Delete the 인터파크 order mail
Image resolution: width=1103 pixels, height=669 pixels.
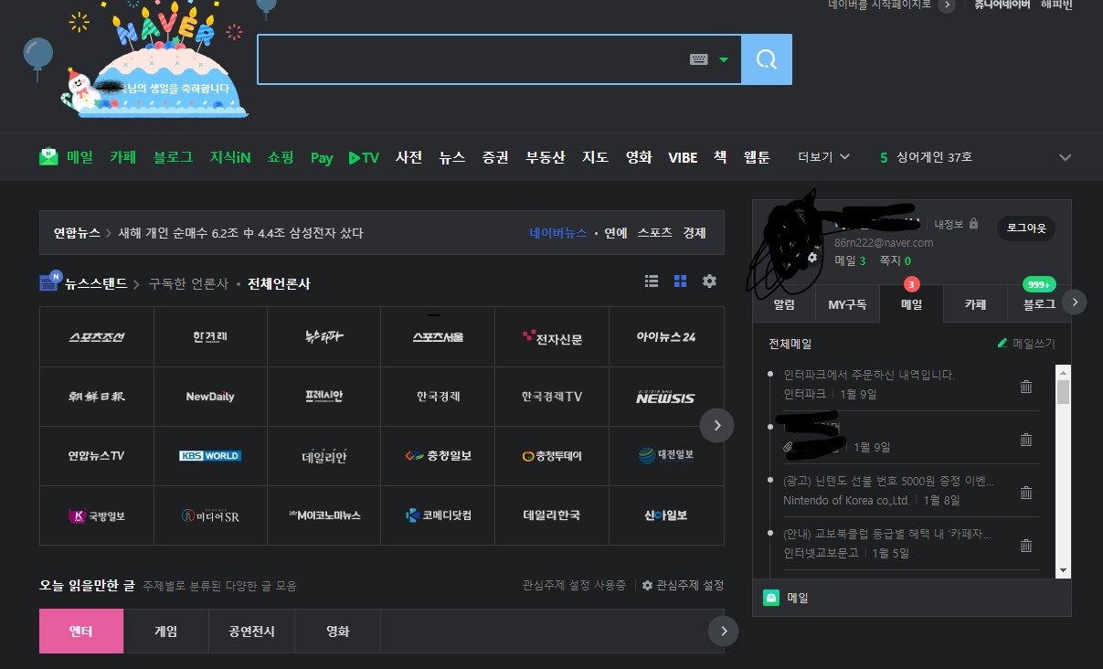(x=1026, y=387)
